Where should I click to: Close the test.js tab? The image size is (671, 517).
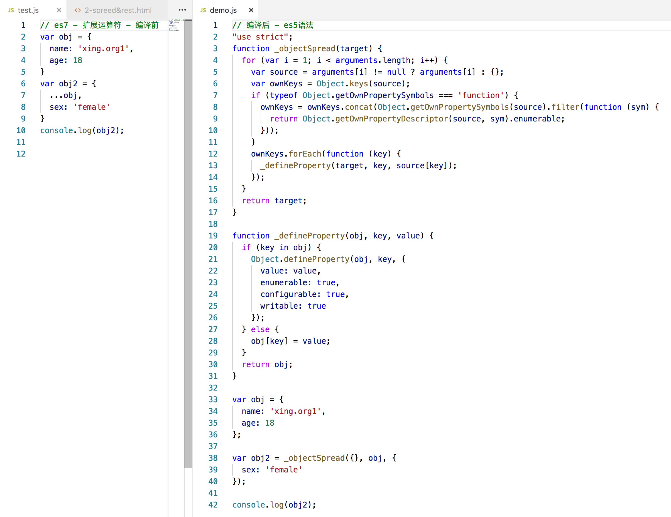[x=59, y=10]
